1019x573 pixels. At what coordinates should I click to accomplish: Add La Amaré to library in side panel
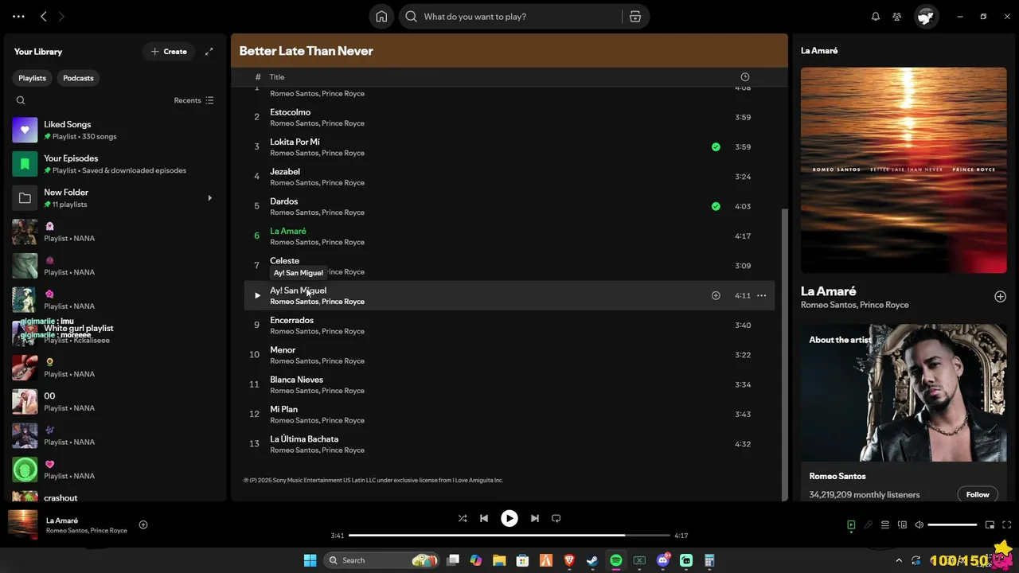click(x=1000, y=297)
